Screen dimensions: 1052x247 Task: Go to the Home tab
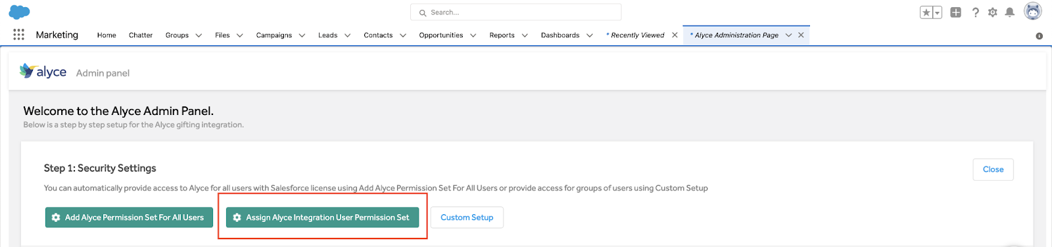click(107, 35)
